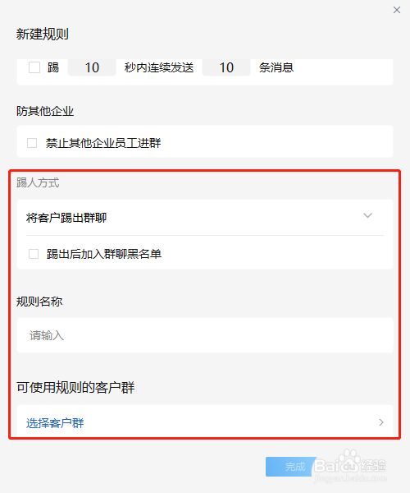Close the 新建规则 dialog with the X icon
Screen dimensions: 410x493
click(397, 10)
